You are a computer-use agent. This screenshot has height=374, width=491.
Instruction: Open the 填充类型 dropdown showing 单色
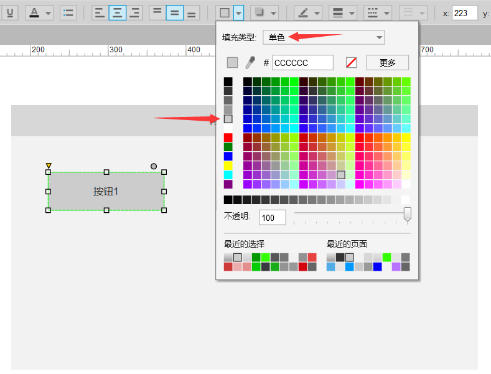[x=324, y=37]
